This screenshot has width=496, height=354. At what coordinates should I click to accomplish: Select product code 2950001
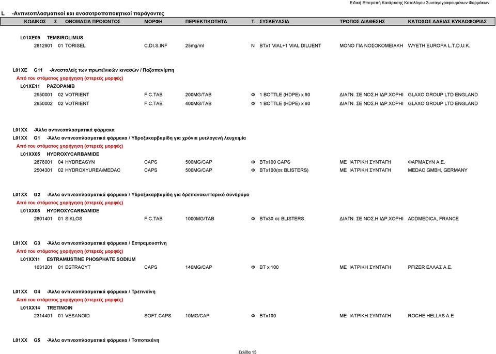click(43, 95)
